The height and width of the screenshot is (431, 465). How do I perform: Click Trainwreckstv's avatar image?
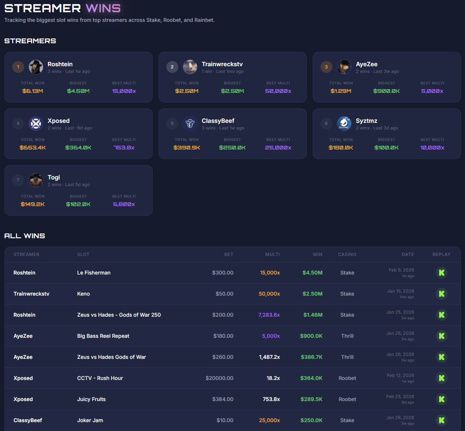pos(190,67)
